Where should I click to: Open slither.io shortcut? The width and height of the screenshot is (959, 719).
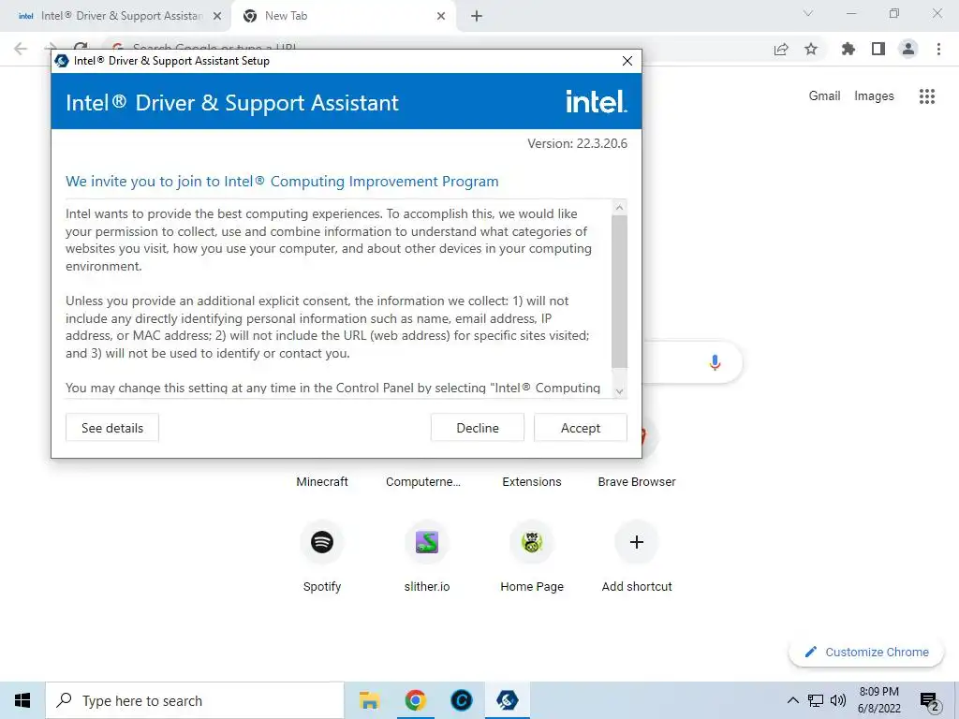[427, 542]
